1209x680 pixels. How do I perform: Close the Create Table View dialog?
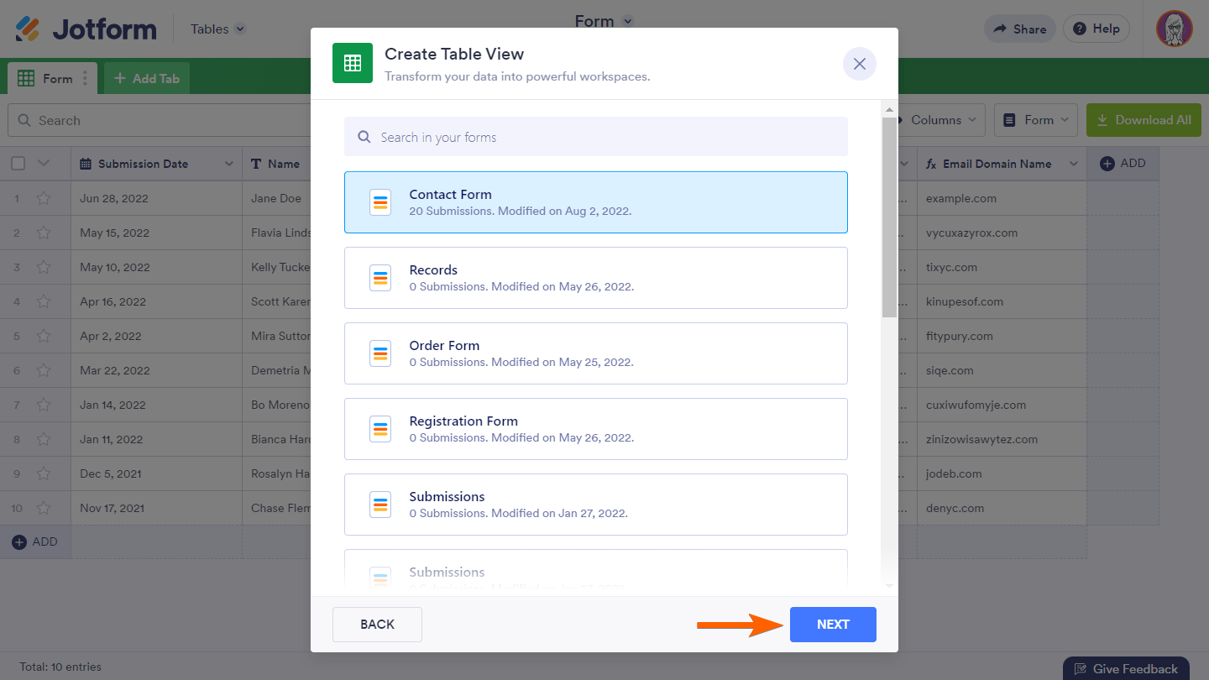[859, 64]
